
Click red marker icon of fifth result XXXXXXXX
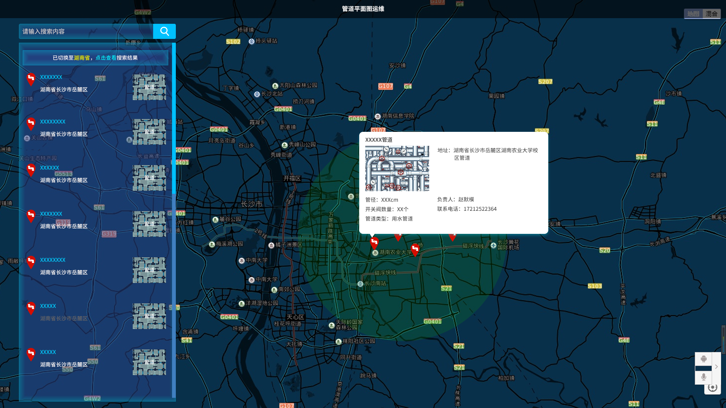31,263
